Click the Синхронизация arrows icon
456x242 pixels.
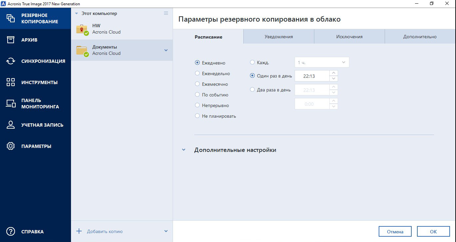tap(11, 61)
